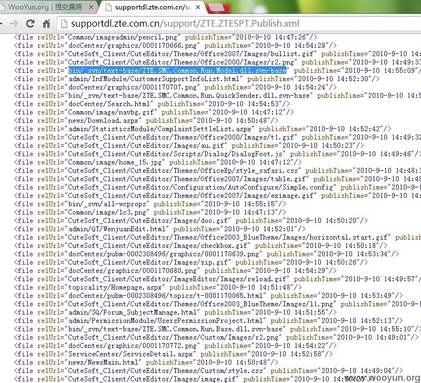Open a new tab with the new-tab button
The image size is (421, 383).
[216, 8]
